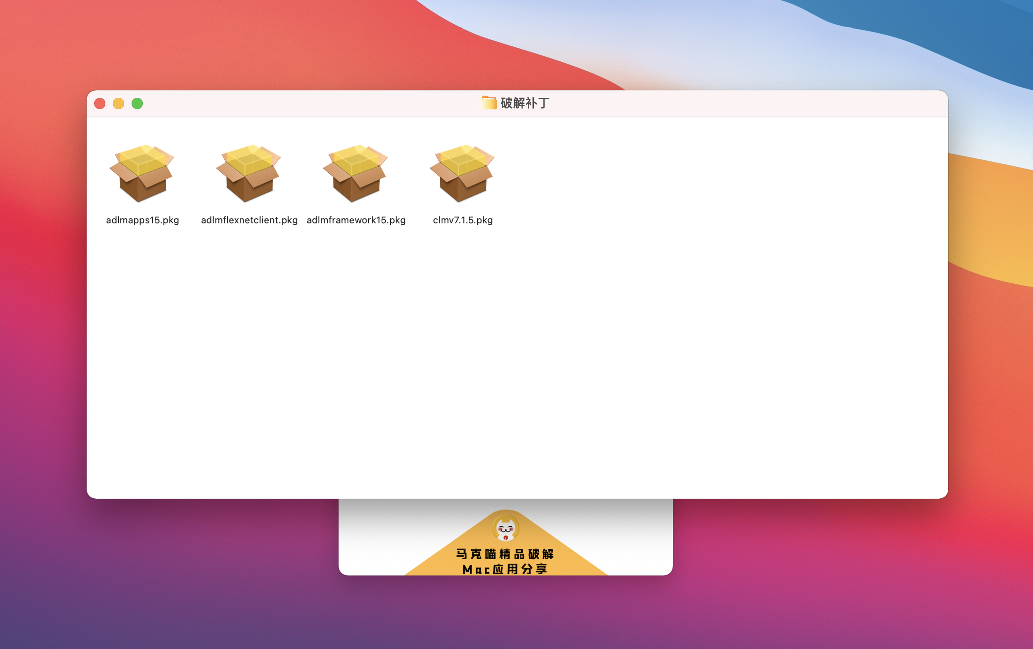Click the adlmapps15.pkg file name label
The image size is (1033, 649).
point(142,220)
